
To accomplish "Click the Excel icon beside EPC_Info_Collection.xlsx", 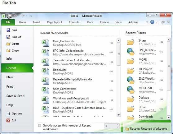I will pyautogui.click(x=45, y=53).
